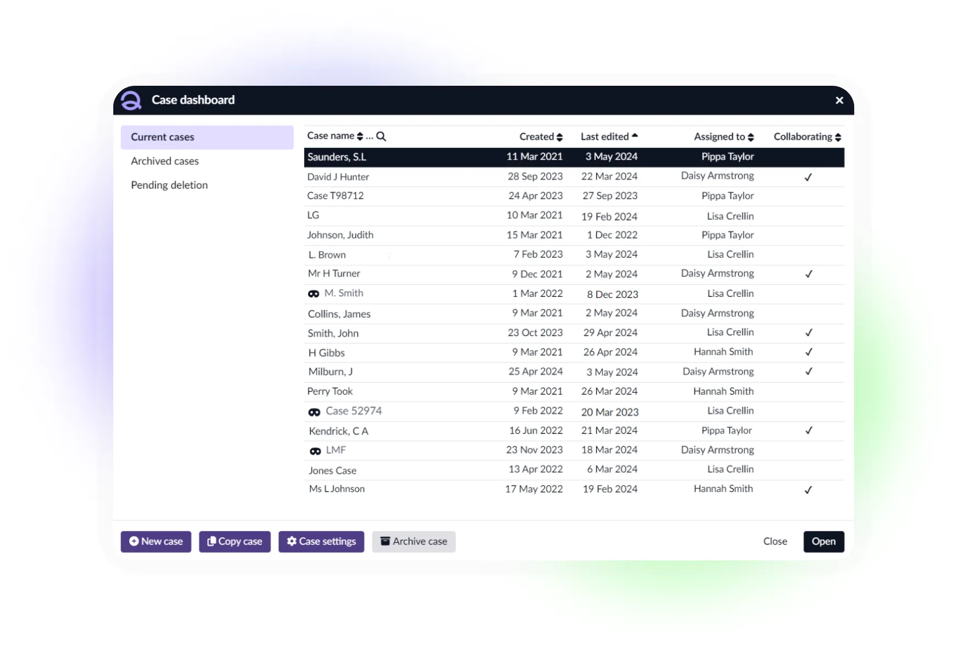Click the app logo in the dashboard header
Image resolution: width=957 pixels, height=651 pixels.
(131, 100)
